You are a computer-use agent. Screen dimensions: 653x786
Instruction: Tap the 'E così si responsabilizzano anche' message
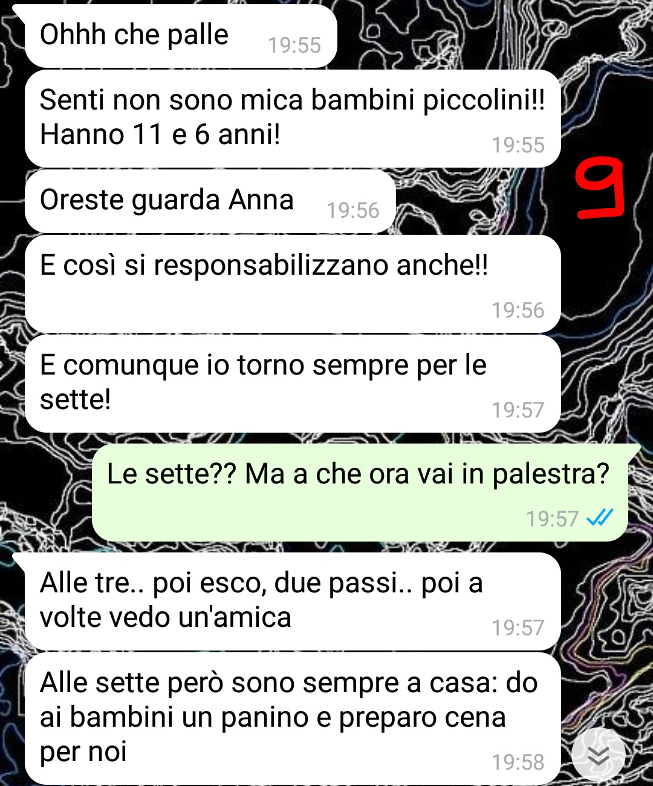tap(293, 284)
